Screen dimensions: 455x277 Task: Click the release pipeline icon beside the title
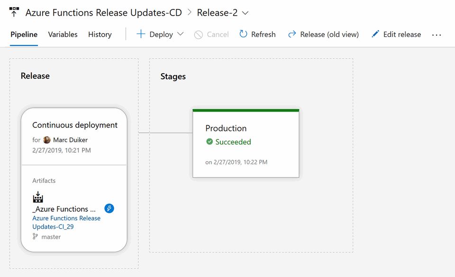pos(14,12)
